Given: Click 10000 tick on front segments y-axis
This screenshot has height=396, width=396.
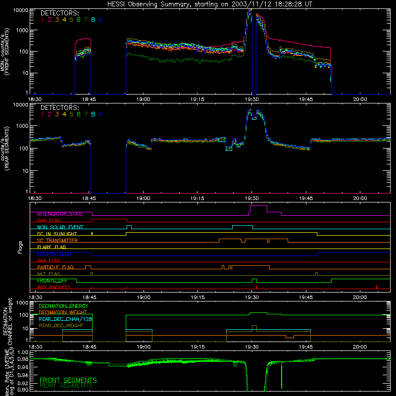Looking at the screenshot, I should (21, 10).
